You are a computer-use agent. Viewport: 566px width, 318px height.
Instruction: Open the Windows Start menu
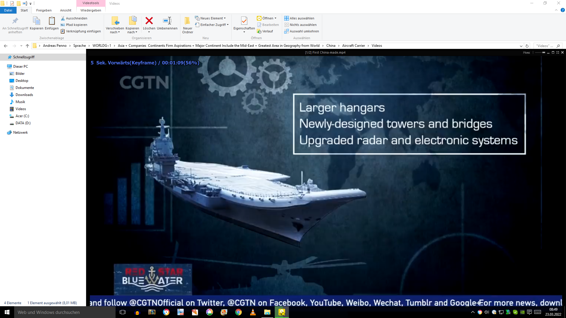[7, 312]
